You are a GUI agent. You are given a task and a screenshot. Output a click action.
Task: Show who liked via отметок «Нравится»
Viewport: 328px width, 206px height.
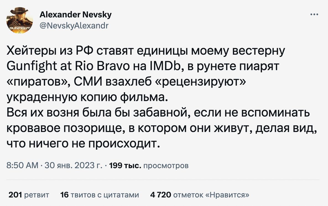pyautogui.click(x=211, y=195)
